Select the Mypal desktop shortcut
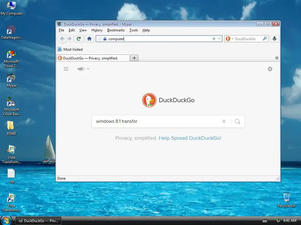Screen dimensions: 301x225 coord(11,80)
